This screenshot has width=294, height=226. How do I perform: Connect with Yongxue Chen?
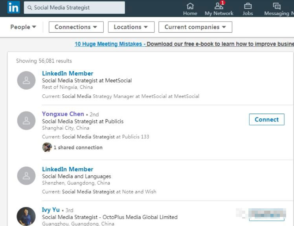[266, 119]
